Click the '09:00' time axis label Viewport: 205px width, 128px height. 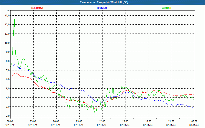pos(79,121)
